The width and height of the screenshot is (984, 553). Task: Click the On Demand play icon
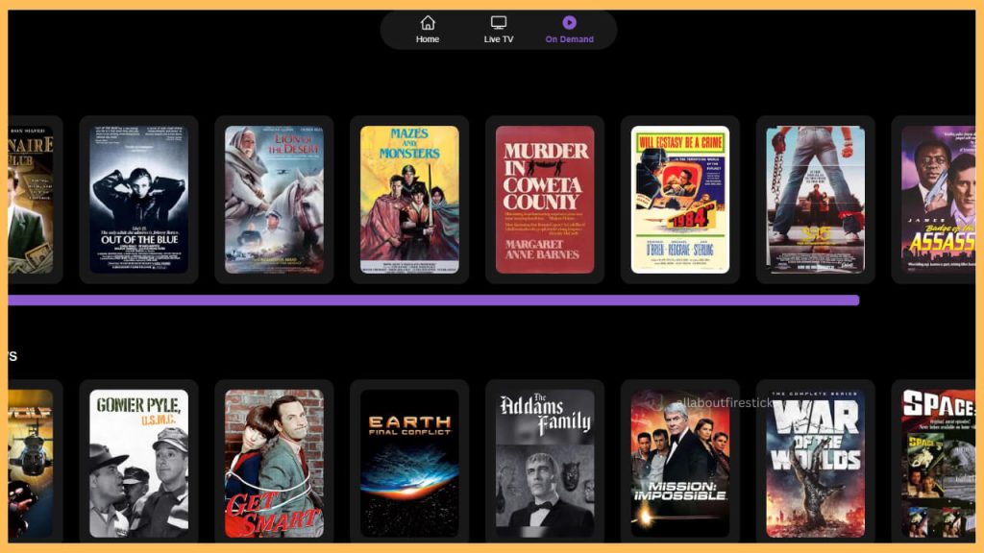(x=571, y=22)
